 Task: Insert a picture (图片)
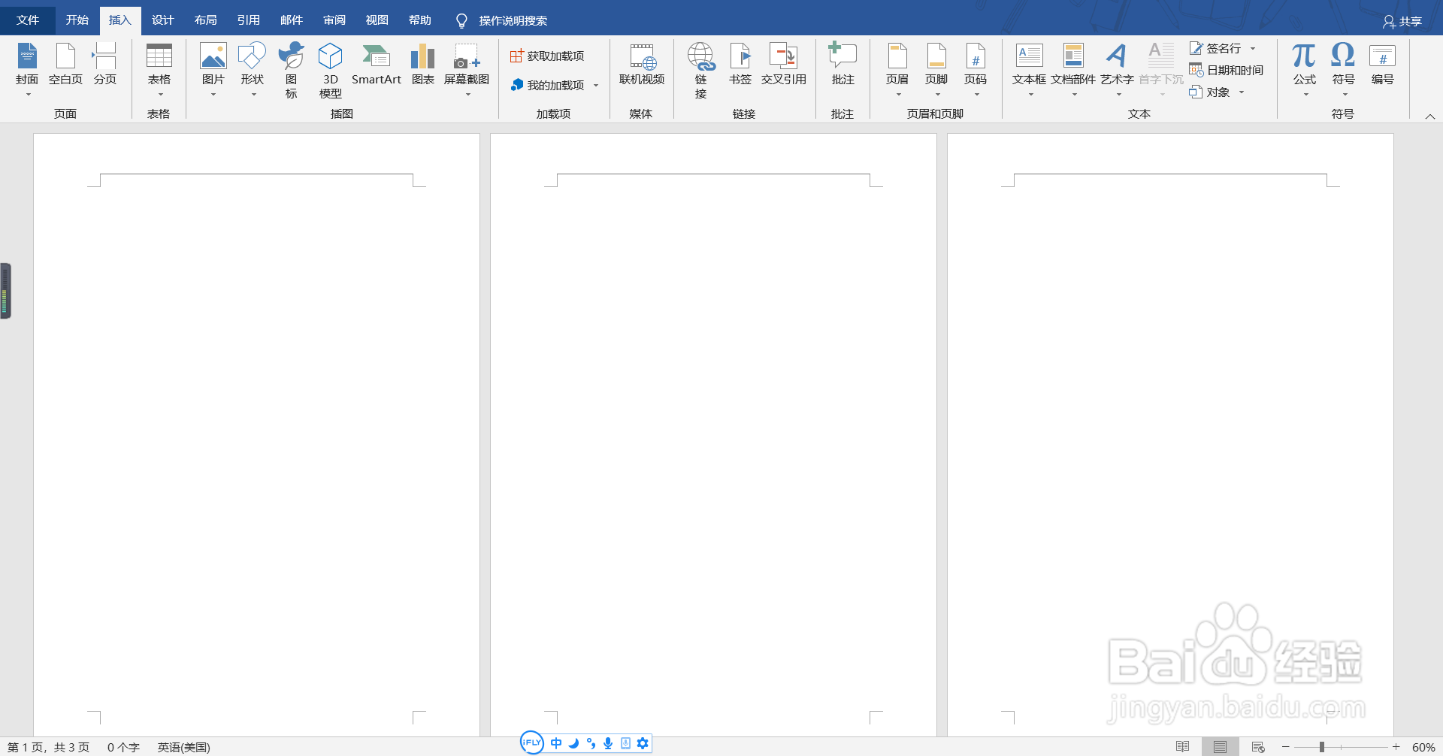point(213,69)
